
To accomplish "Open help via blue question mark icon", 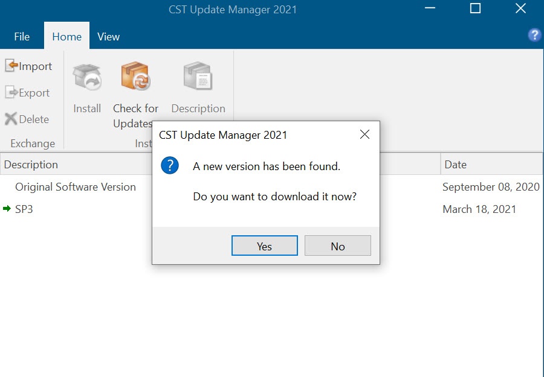I will [x=534, y=35].
